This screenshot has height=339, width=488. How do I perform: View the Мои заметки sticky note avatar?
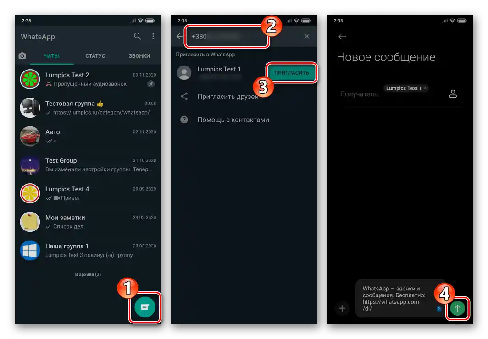tap(30, 222)
